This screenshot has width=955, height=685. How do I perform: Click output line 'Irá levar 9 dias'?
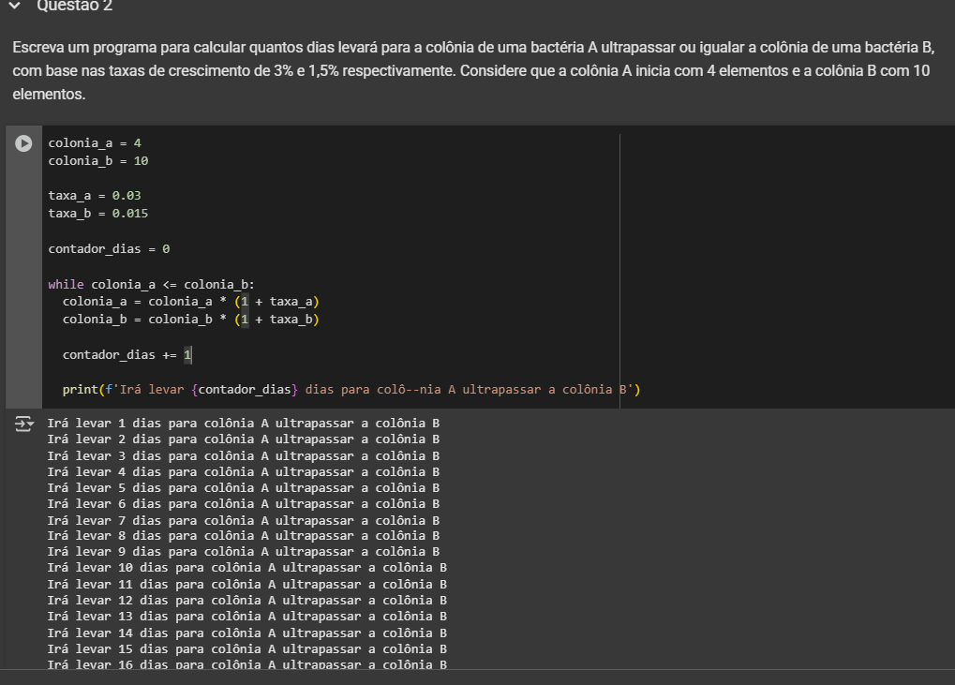point(243,552)
